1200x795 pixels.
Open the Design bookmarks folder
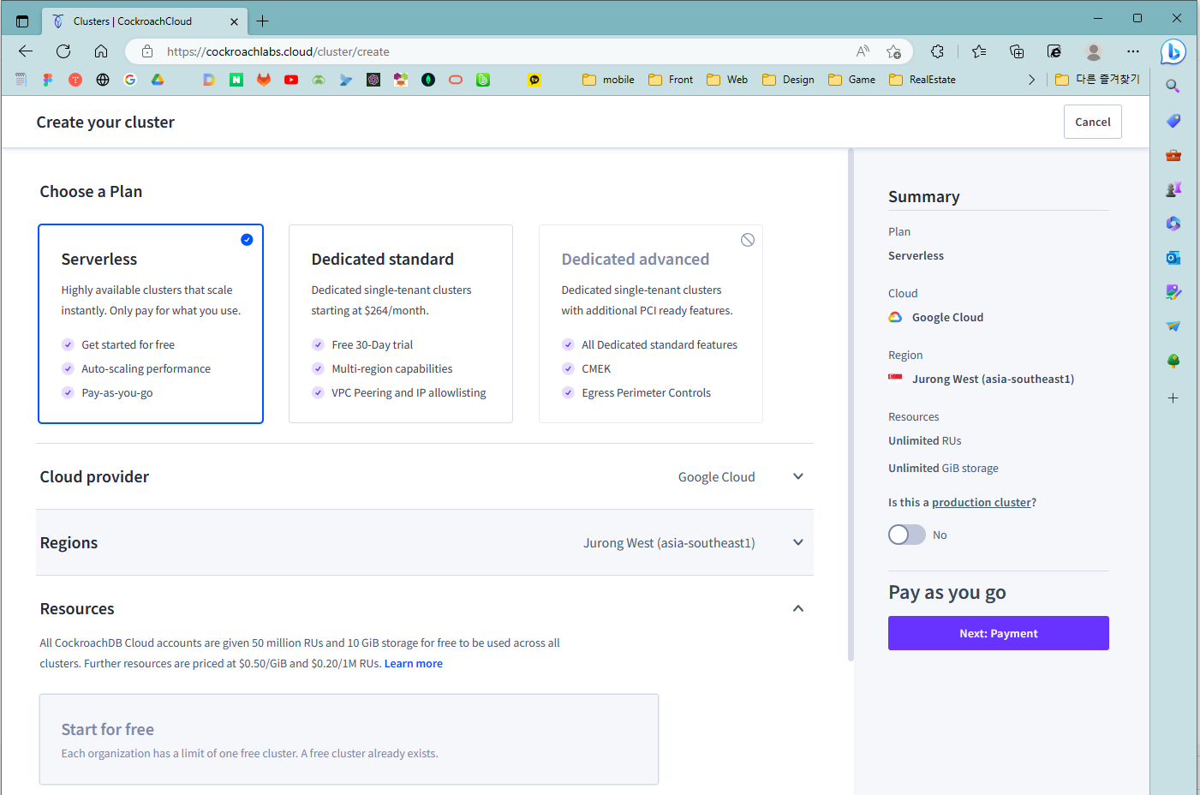(788, 80)
